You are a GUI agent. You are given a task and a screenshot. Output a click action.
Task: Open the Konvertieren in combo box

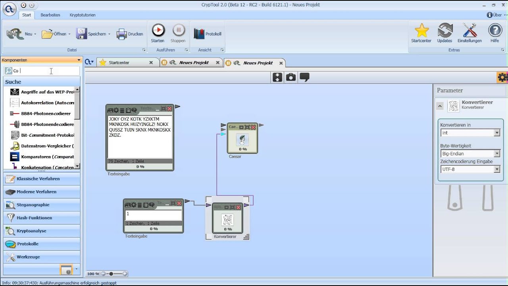pyautogui.click(x=470, y=133)
